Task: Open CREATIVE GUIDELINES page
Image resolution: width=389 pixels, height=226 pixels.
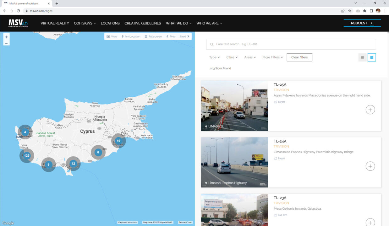Action: [143, 23]
